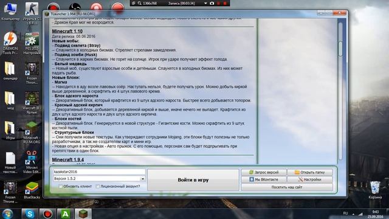389x219 pixels.
Task: Select Warcraft III Ярлык desktop icon
Action: tap(32, 103)
